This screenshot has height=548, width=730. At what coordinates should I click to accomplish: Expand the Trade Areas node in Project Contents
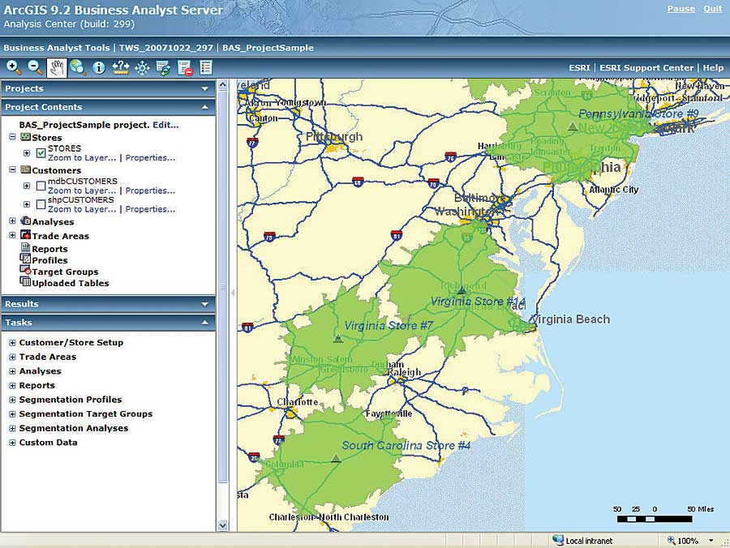[12, 235]
